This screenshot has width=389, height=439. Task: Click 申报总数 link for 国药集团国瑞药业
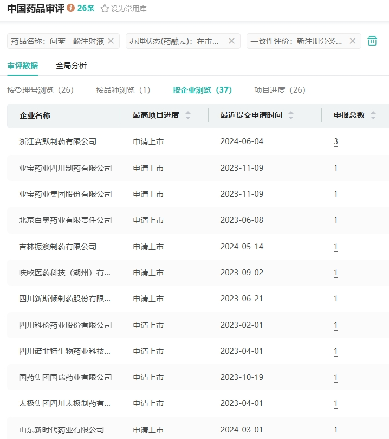336,378
